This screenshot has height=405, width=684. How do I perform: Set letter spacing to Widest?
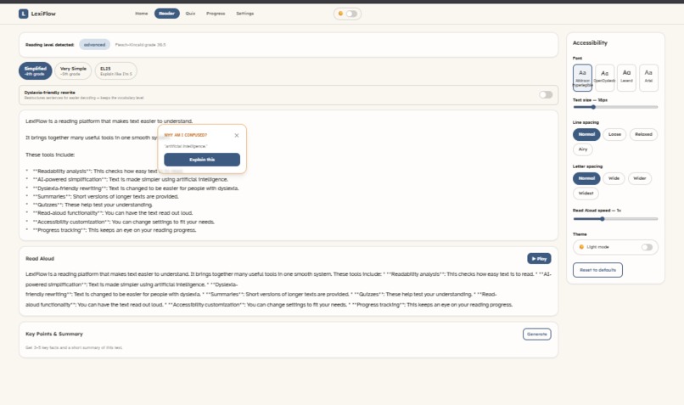(x=586, y=194)
